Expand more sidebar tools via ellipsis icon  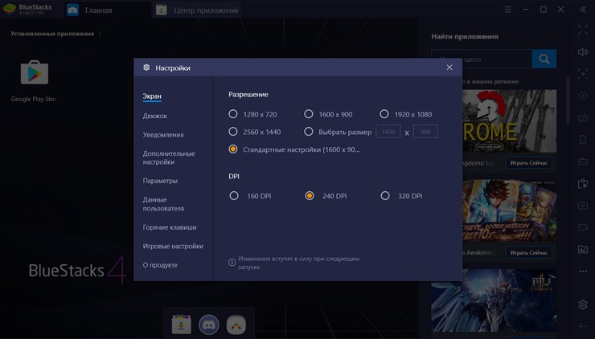[583, 272]
